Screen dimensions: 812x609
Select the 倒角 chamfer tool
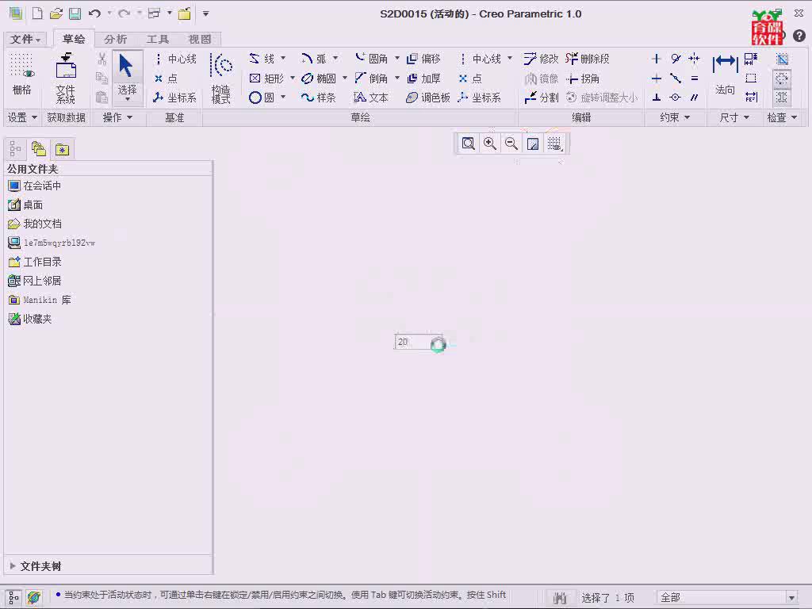pyautogui.click(x=371, y=79)
